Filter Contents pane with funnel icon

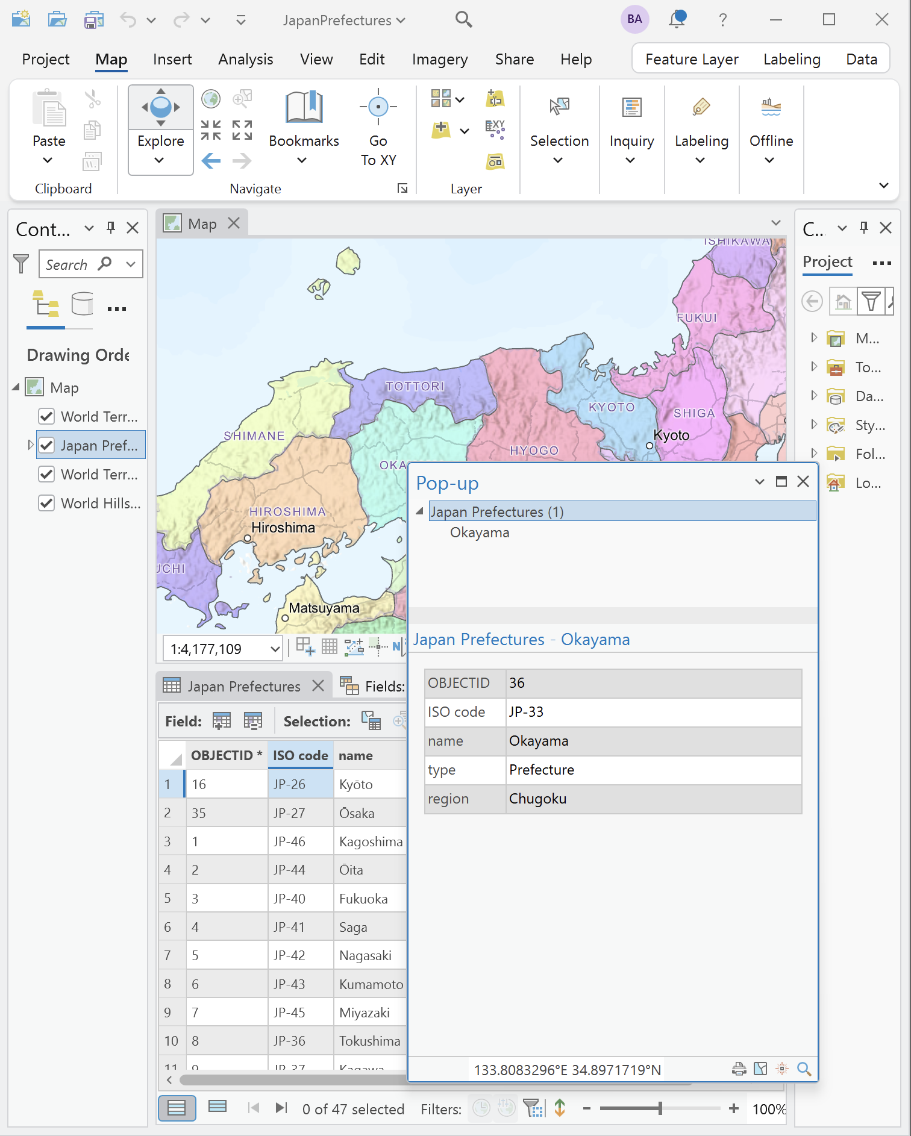21,264
